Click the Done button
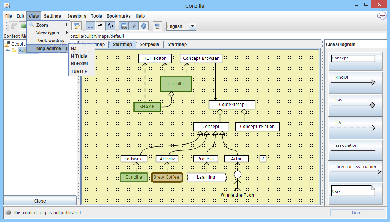390x222 pixels. [x=357, y=212]
